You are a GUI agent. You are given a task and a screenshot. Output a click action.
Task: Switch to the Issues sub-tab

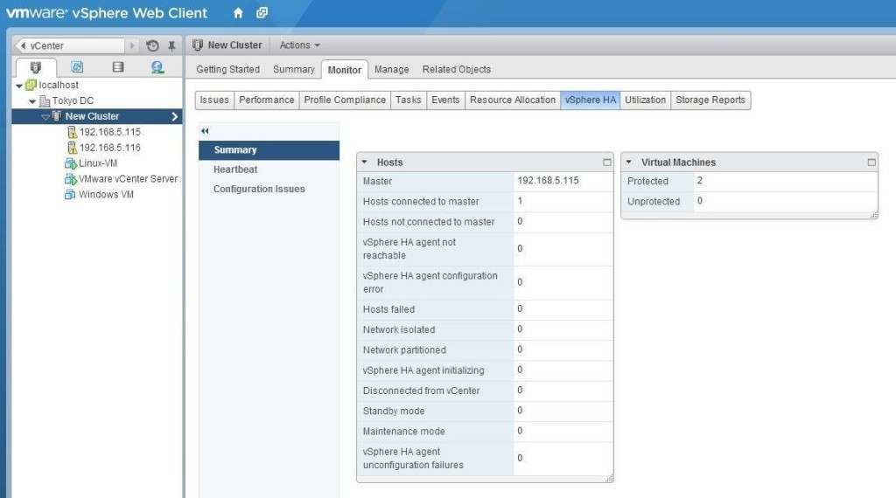pyautogui.click(x=214, y=100)
